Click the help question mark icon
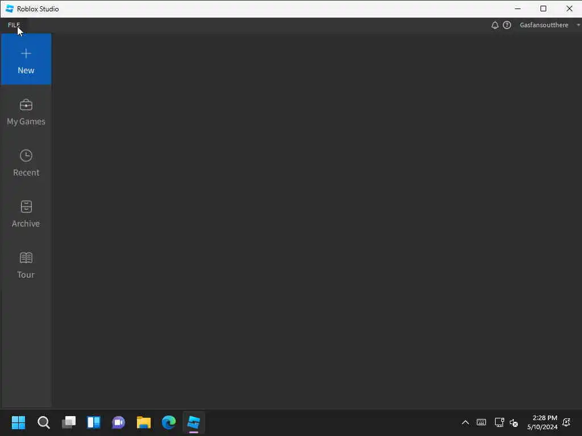The height and width of the screenshot is (436, 582). pos(507,25)
